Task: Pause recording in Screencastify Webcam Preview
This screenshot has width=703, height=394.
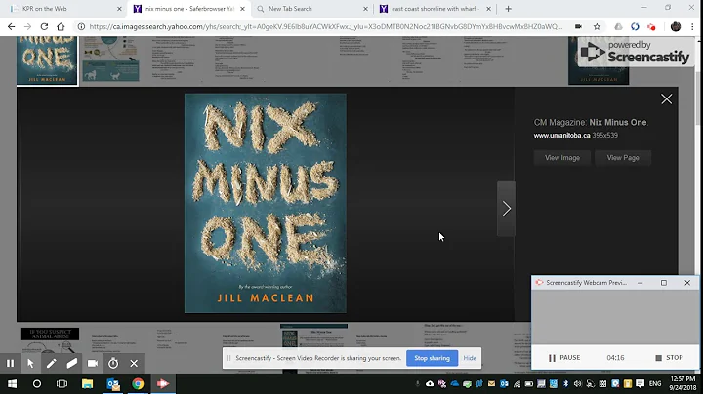Action: 564,357
